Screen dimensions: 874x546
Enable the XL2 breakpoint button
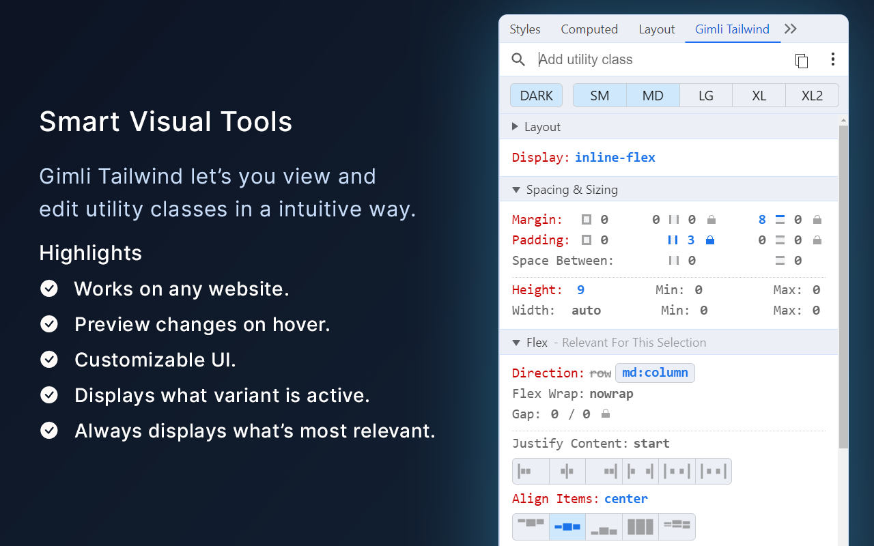[813, 96]
